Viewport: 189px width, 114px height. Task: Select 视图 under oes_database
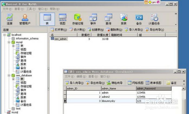23,83
